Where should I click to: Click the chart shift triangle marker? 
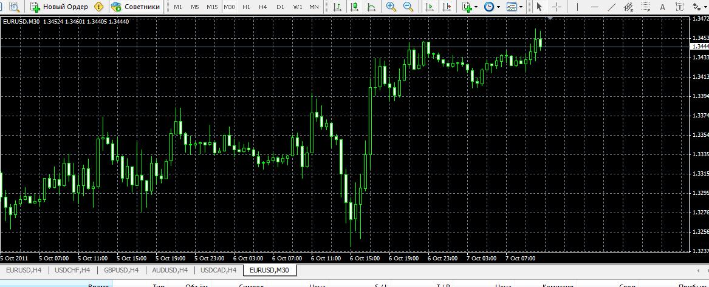tap(550, 19)
